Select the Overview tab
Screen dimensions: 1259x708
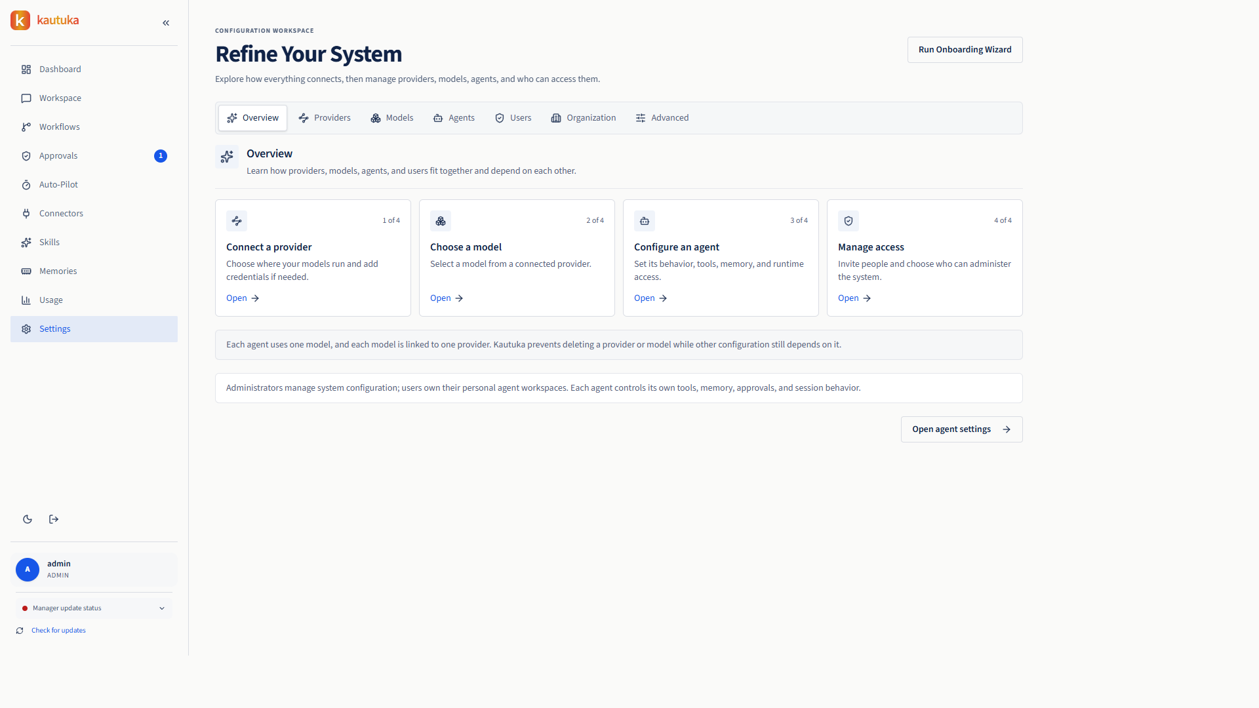coord(252,118)
